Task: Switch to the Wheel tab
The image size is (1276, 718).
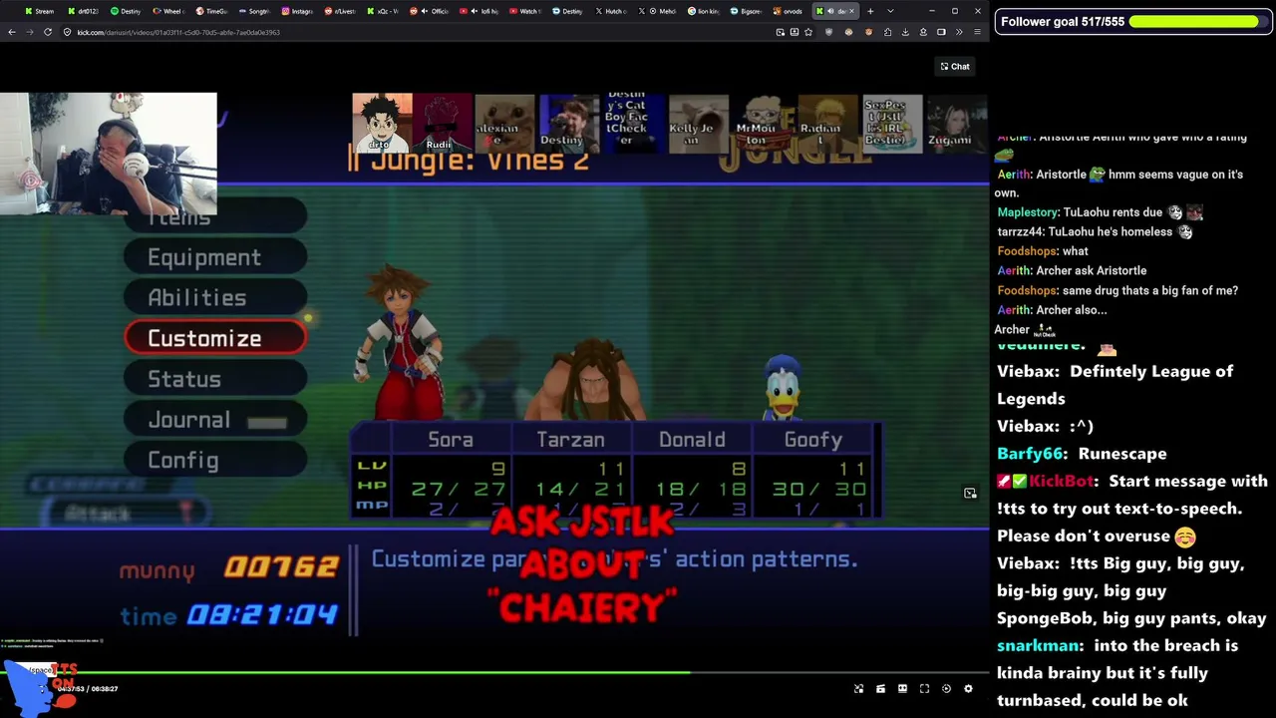Action: click(168, 11)
